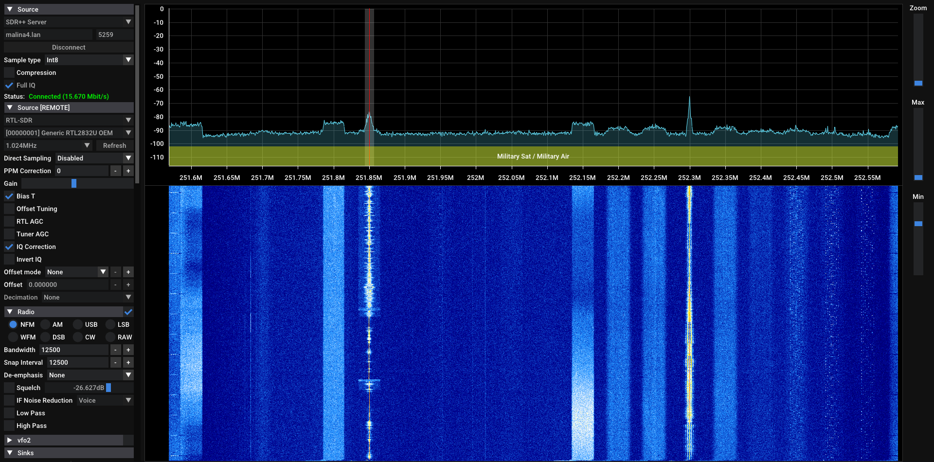Expand the vfo2 section
The image size is (934, 462).
tap(63, 440)
